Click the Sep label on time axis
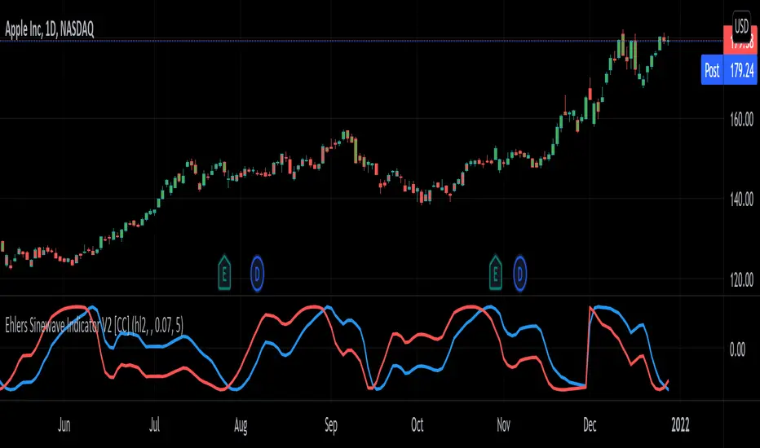This screenshot has width=760, height=448. point(330,425)
